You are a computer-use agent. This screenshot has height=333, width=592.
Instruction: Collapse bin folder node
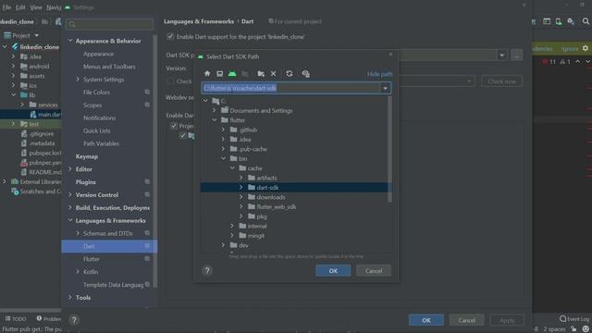(x=224, y=158)
